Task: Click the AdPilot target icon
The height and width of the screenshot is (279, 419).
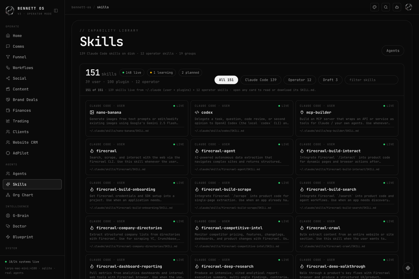Action: click(x=8, y=153)
